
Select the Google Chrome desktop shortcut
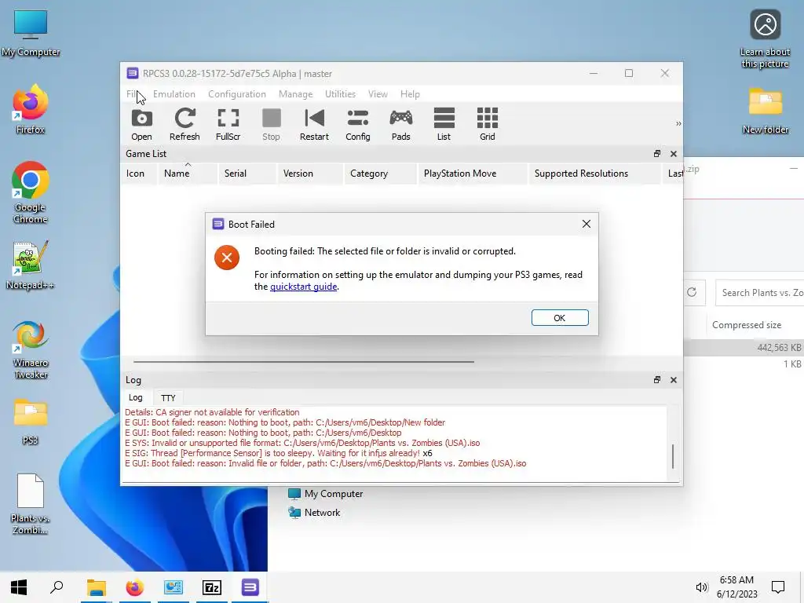[x=31, y=193]
